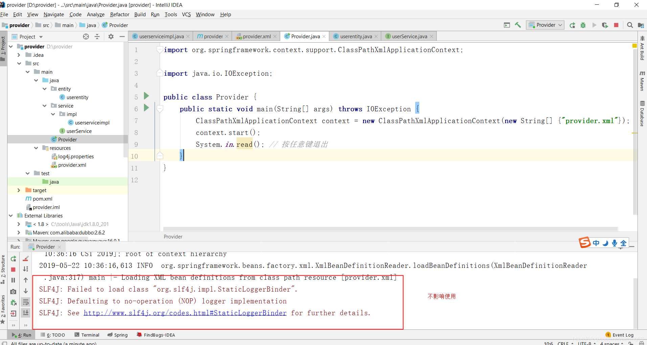The height and width of the screenshot is (345, 647).
Task: Open the slf4j StaticLoggerBinder link
Action: tap(185, 313)
